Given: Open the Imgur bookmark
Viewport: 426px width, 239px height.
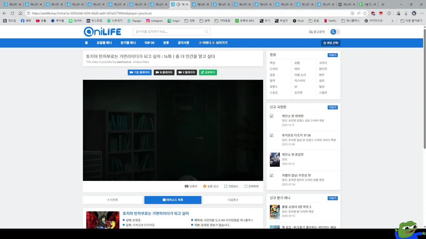Looking at the screenshot, I should click(x=174, y=21).
